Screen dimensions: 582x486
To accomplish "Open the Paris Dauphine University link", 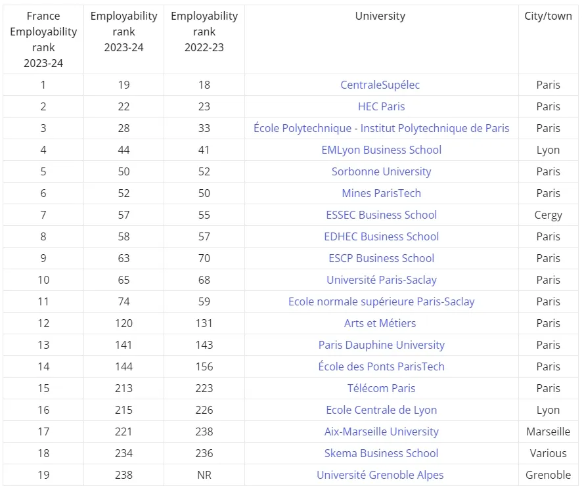I will pyautogui.click(x=381, y=345).
